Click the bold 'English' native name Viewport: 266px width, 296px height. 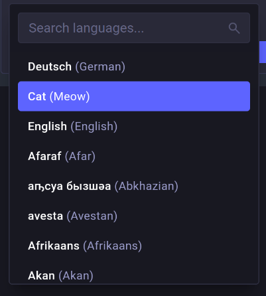pos(47,126)
